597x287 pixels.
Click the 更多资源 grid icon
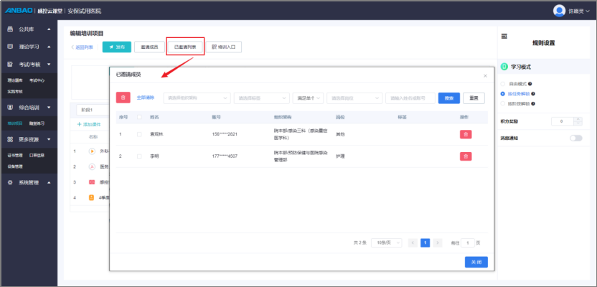[x=10, y=140]
